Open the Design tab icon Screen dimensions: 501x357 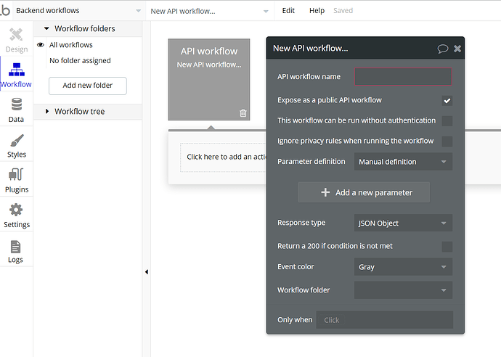[x=16, y=35]
